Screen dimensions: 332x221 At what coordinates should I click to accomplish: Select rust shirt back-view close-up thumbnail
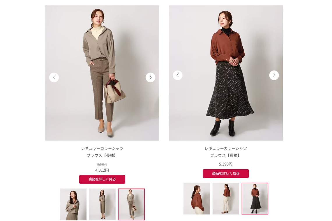[197, 199]
